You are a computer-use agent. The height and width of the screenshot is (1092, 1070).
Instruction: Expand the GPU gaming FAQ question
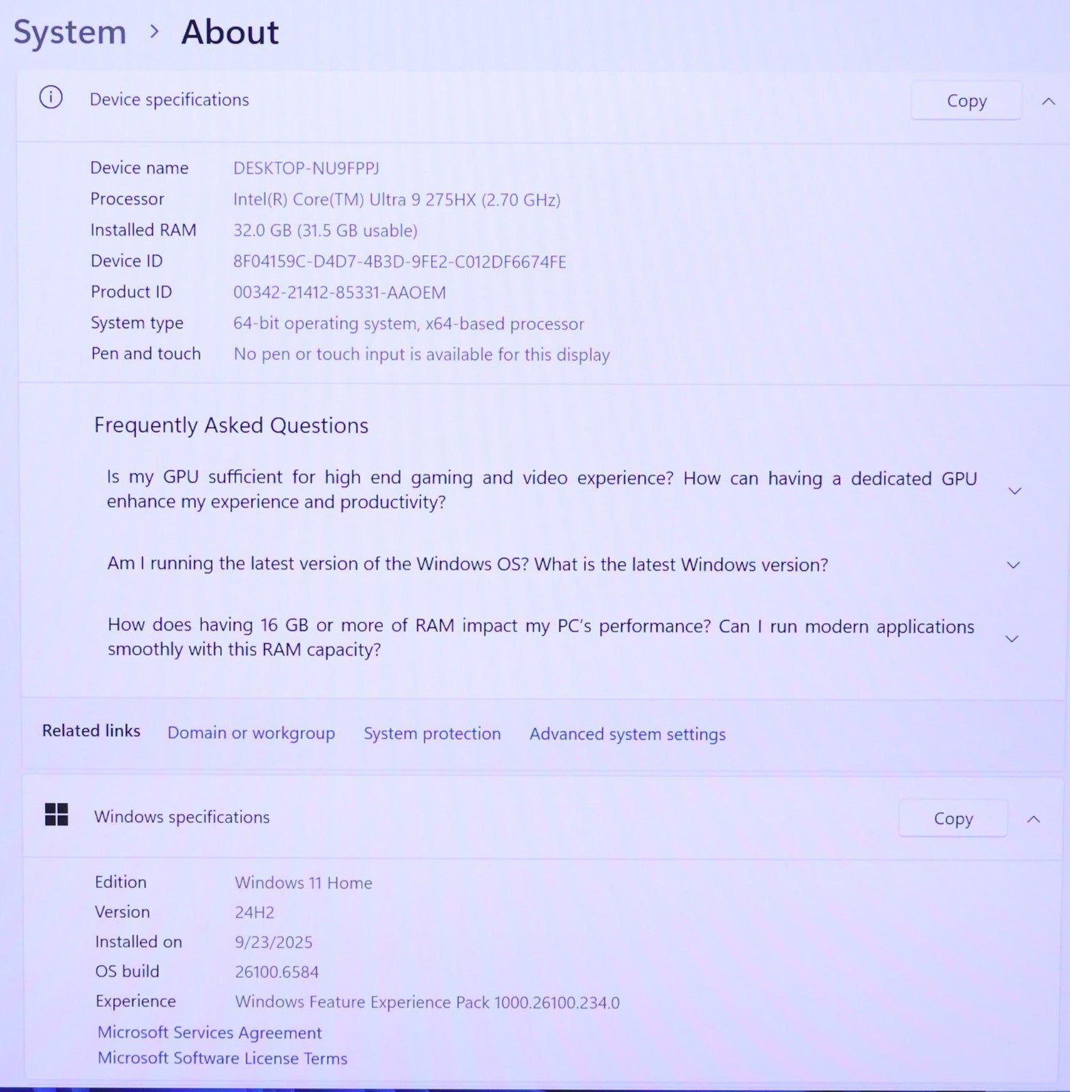coord(1014,491)
